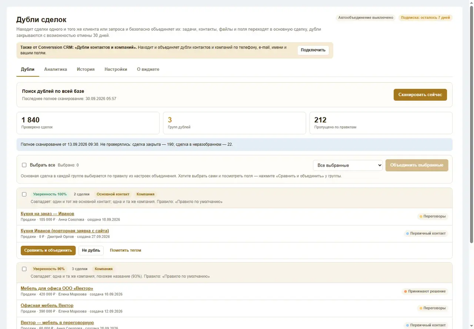Click the page's vertical scrollbar thumb
The image size is (474, 329).
[471, 124]
